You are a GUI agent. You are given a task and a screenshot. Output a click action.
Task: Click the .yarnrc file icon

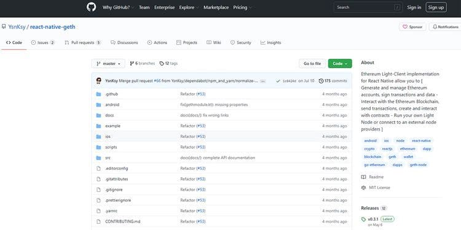[x=98, y=210]
